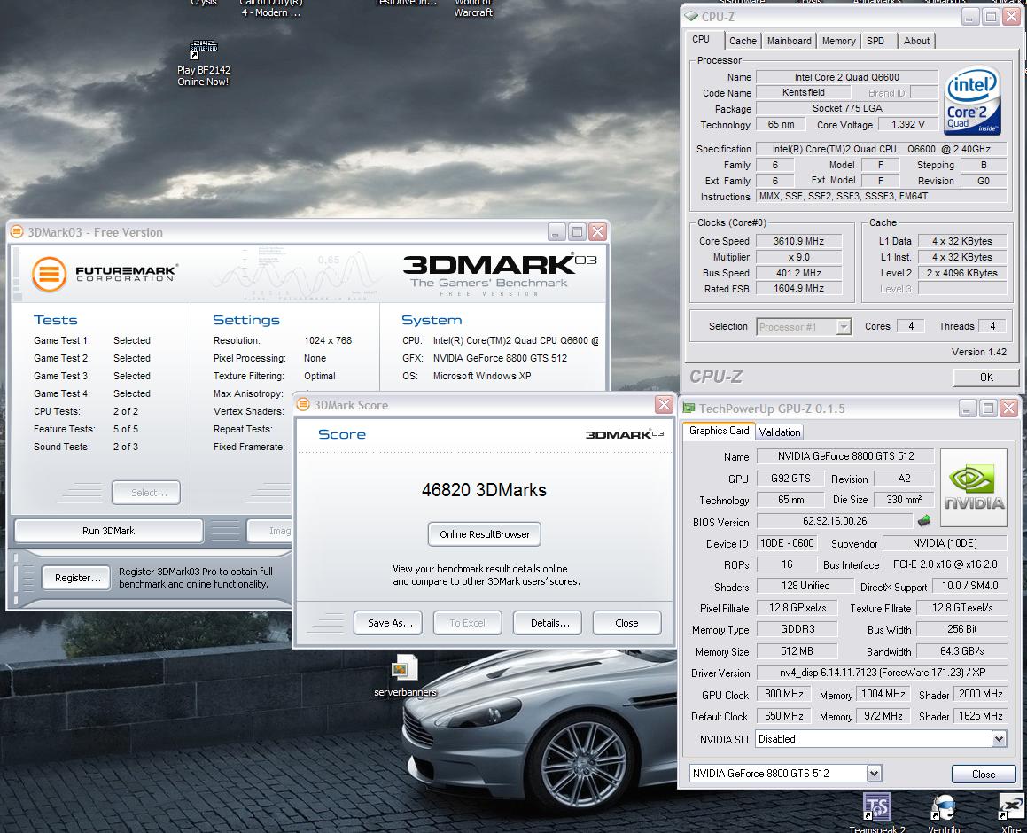Viewport: 1027px width, 833px height.
Task: Click the Online ResultBrowser button
Action: (x=485, y=534)
